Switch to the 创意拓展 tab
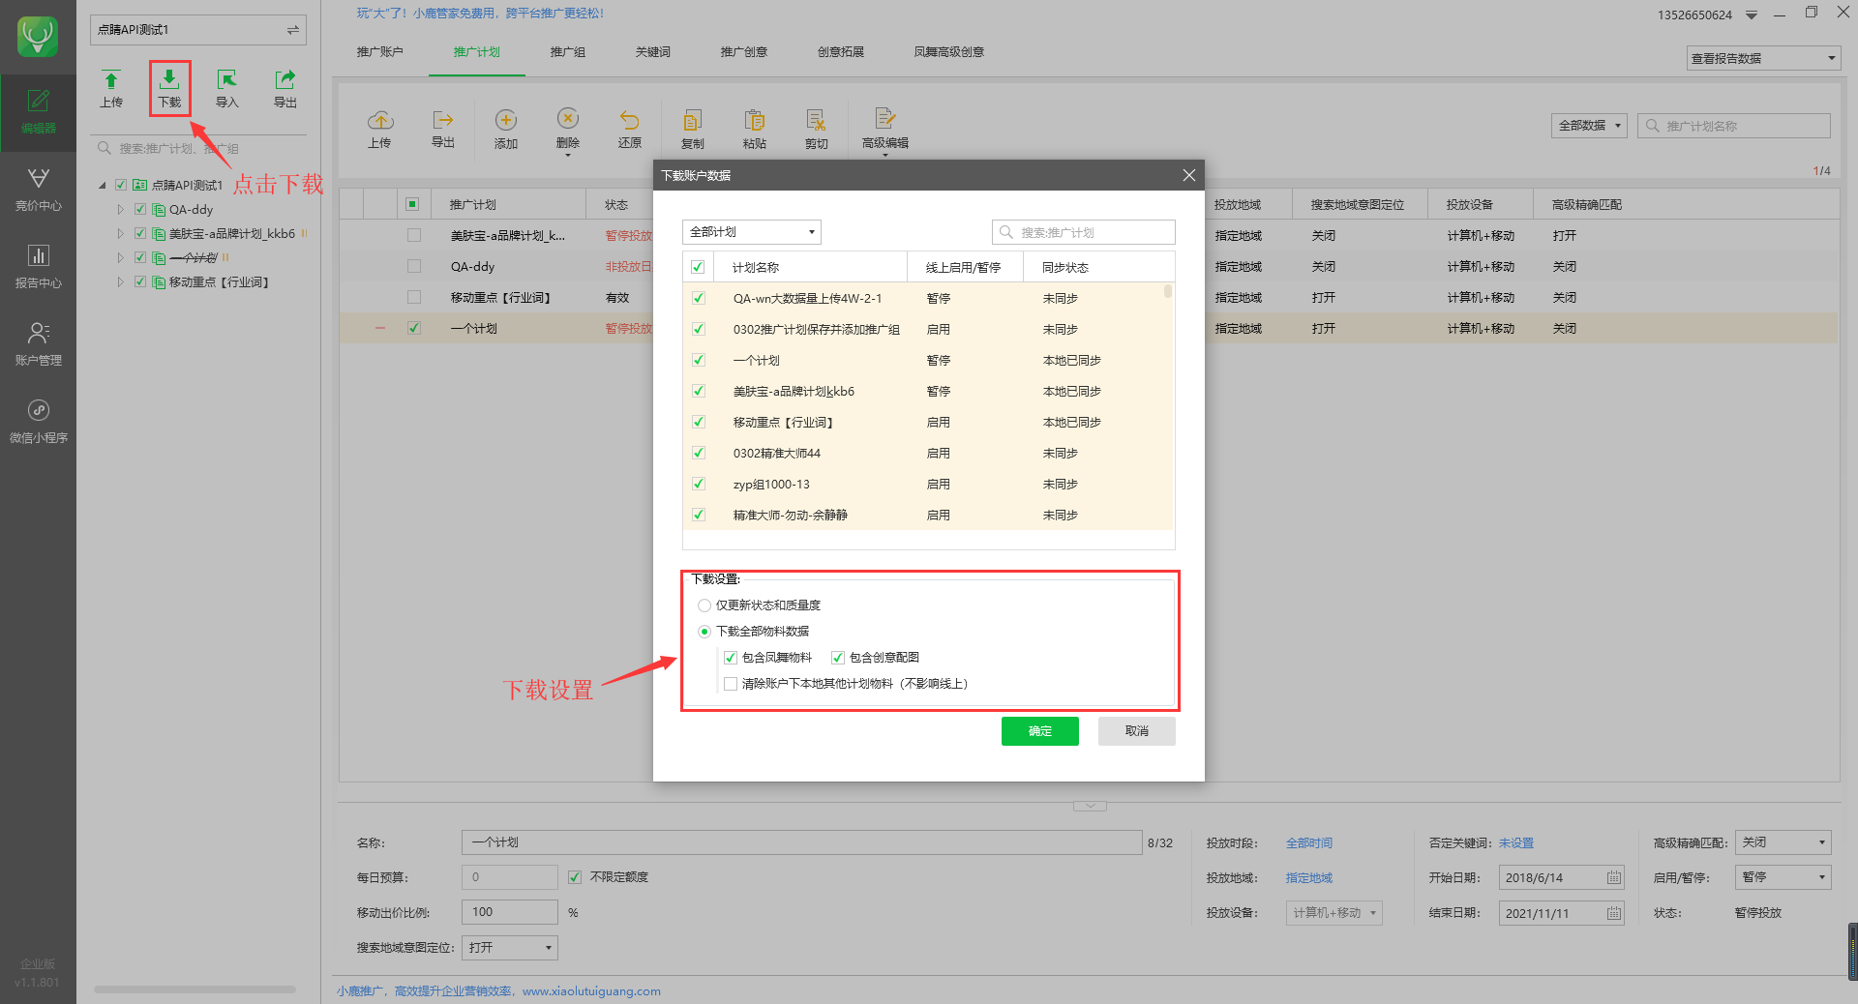Image resolution: width=1858 pixels, height=1004 pixels. [x=841, y=52]
